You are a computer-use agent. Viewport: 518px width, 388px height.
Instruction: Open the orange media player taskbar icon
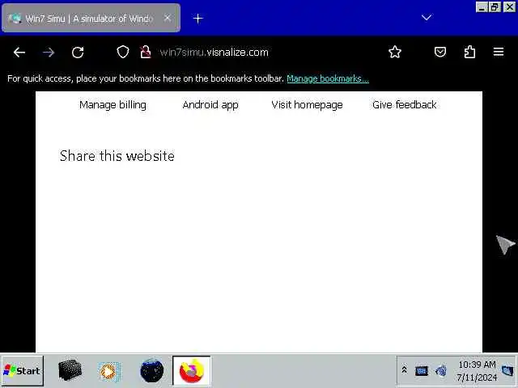(108, 371)
